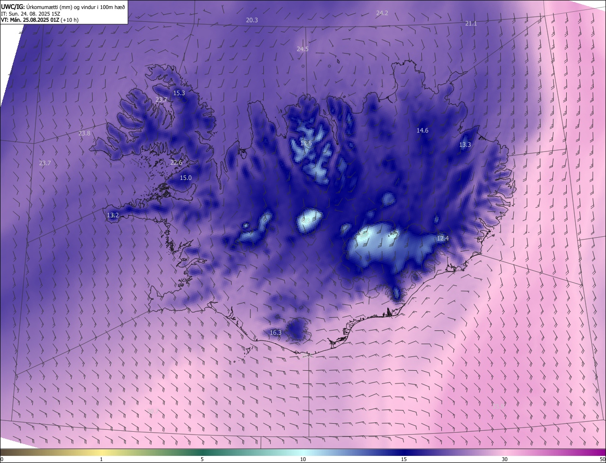Screen dimensions: 606x463
Task: Click the map title 'UWC/IG: Úrkomumætti (mm)'
Action: point(36,7)
